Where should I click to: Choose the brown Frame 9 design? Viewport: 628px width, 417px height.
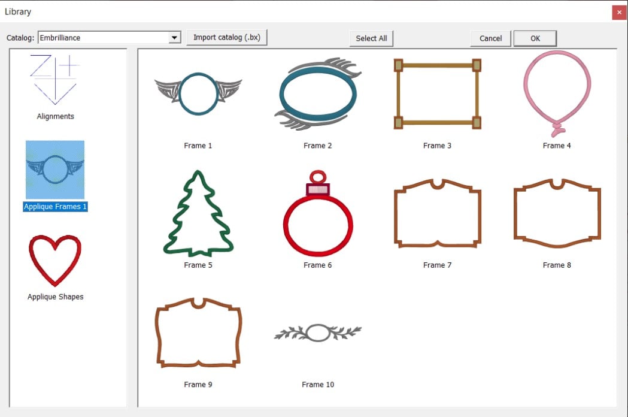point(198,333)
